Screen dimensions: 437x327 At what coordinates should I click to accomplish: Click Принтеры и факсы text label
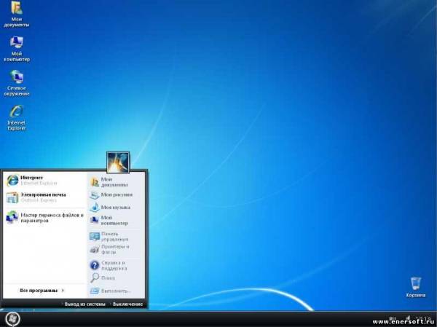115,249
